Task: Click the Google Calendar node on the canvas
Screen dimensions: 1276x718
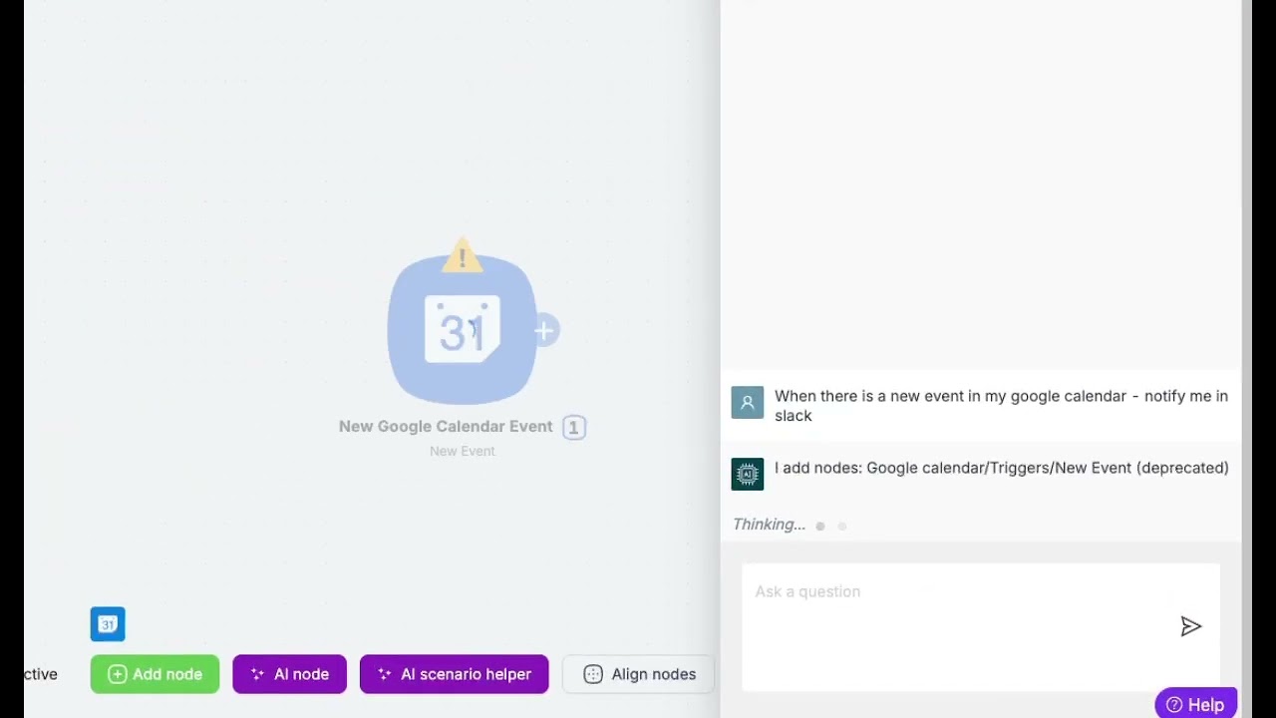Action: [x=462, y=330]
